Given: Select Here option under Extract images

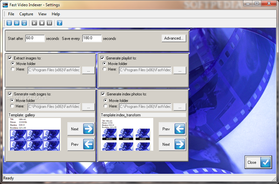Looking at the screenshot, I should pyautogui.click(x=13, y=69).
